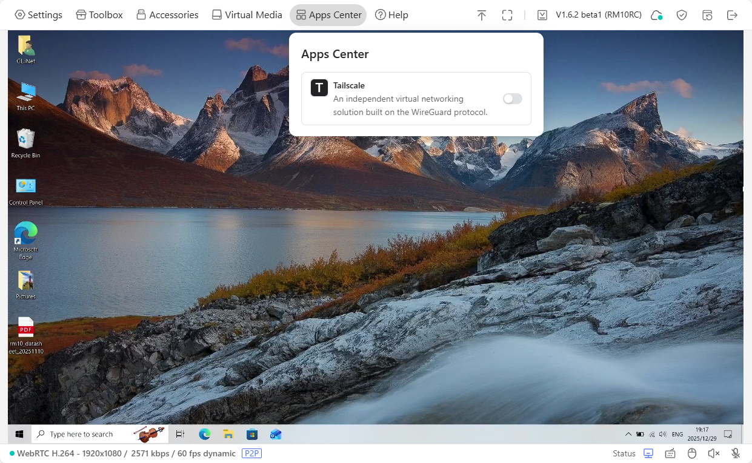Click the keyboard status icon
The image size is (752, 463).
[670, 453]
